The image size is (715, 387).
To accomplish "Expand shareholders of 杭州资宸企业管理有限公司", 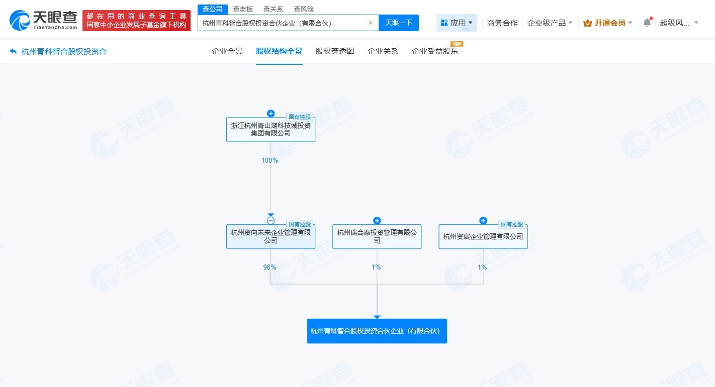I will (x=483, y=220).
